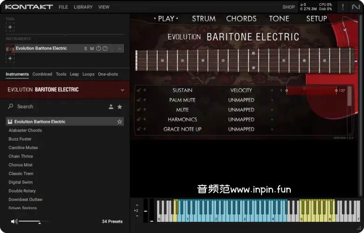Click the add Tool plus slot

click(x=10, y=27)
